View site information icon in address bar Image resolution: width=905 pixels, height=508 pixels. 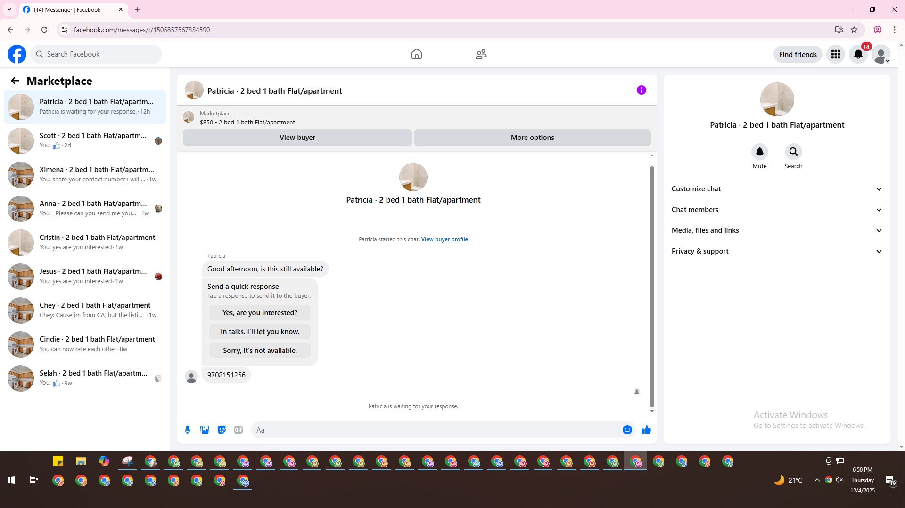(65, 30)
